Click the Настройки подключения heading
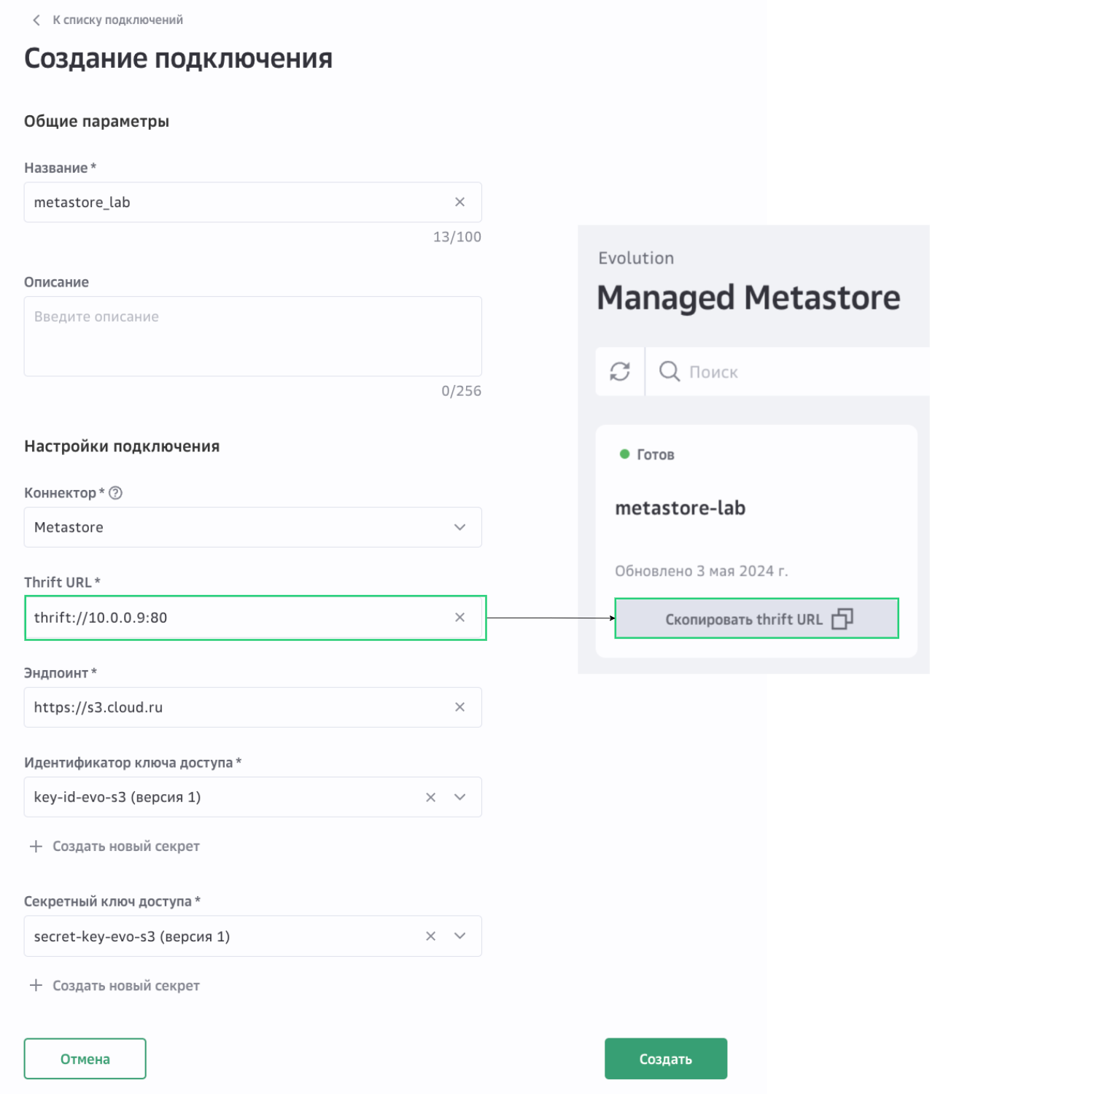 click(x=122, y=446)
